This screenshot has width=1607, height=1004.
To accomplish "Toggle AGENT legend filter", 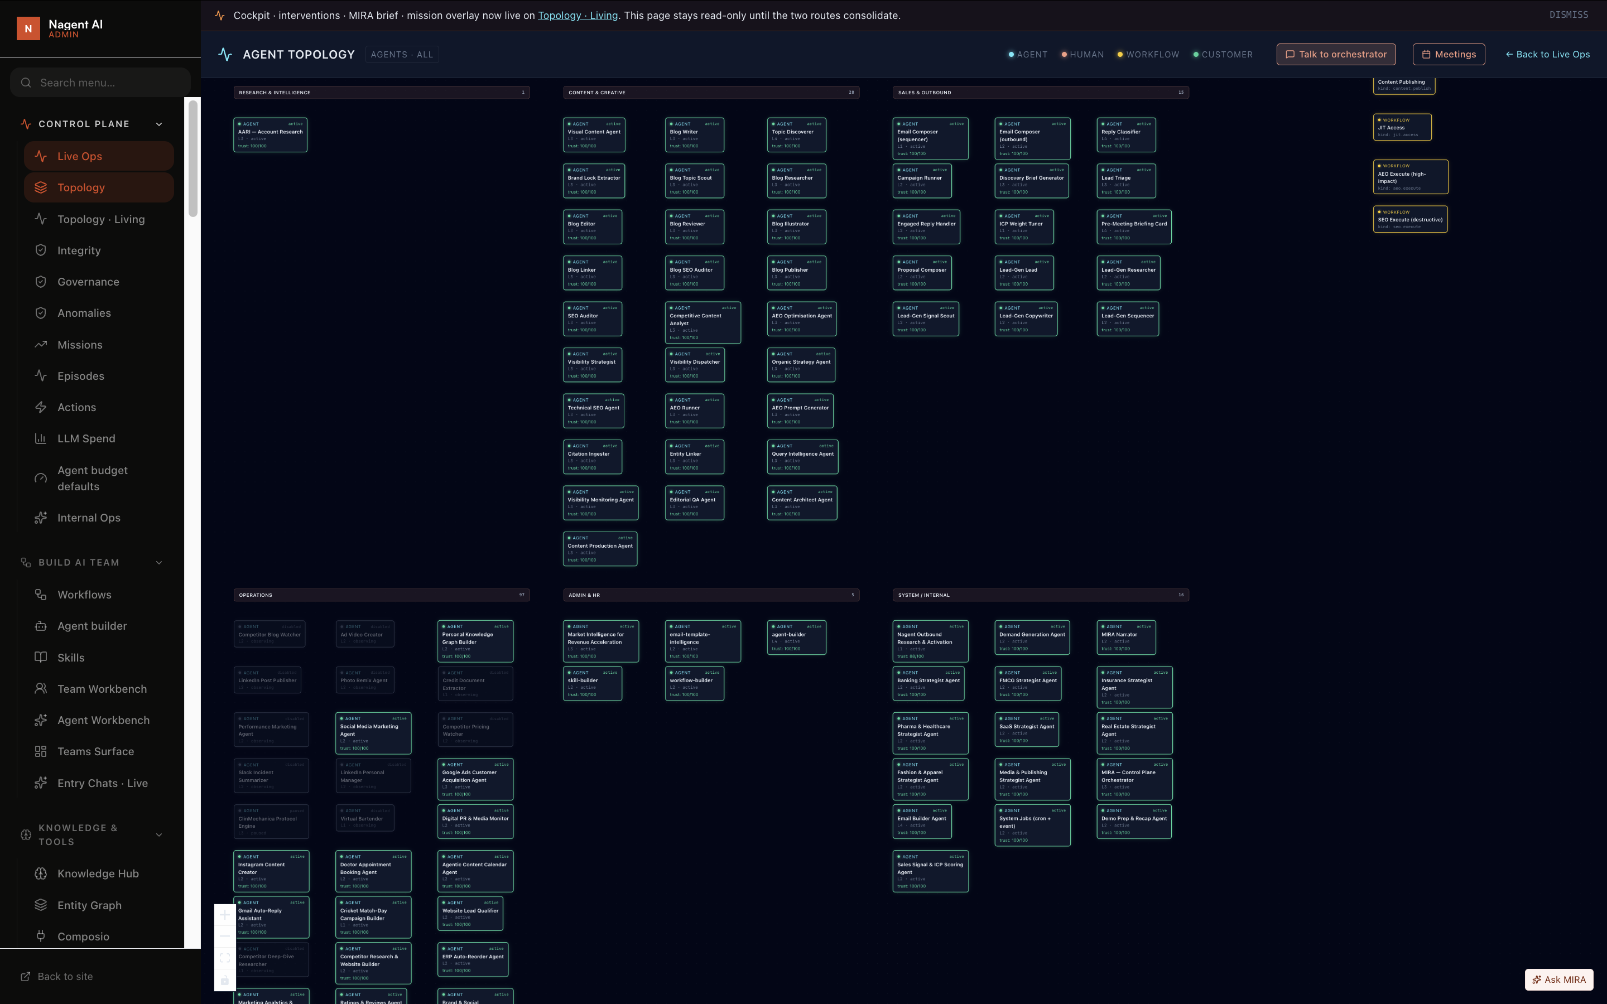I will click(1028, 55).
